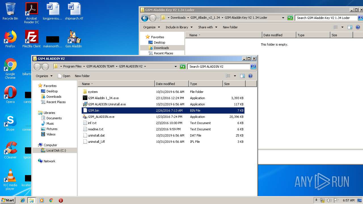Change the view icon in the GSM ALADDIN V2 toolbar
Image resolution: width=363 pixels, height=204 pixels.
(x=228, y=76)
